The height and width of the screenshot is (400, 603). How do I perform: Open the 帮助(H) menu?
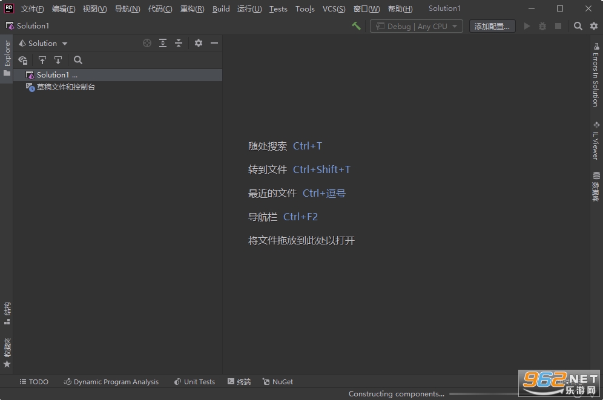[x=400, y=9]
